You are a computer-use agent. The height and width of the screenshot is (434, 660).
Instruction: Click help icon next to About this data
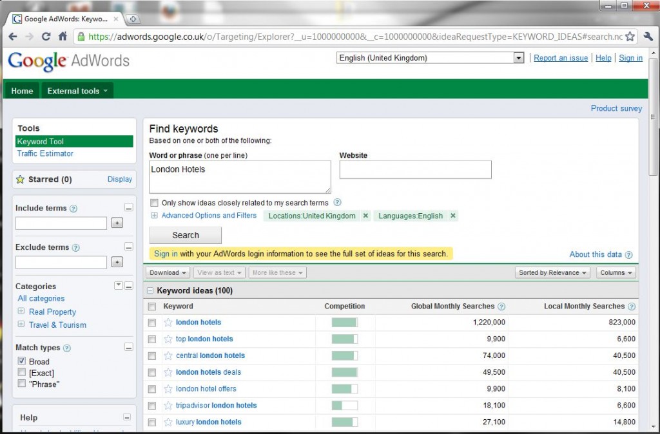[628, 255]
